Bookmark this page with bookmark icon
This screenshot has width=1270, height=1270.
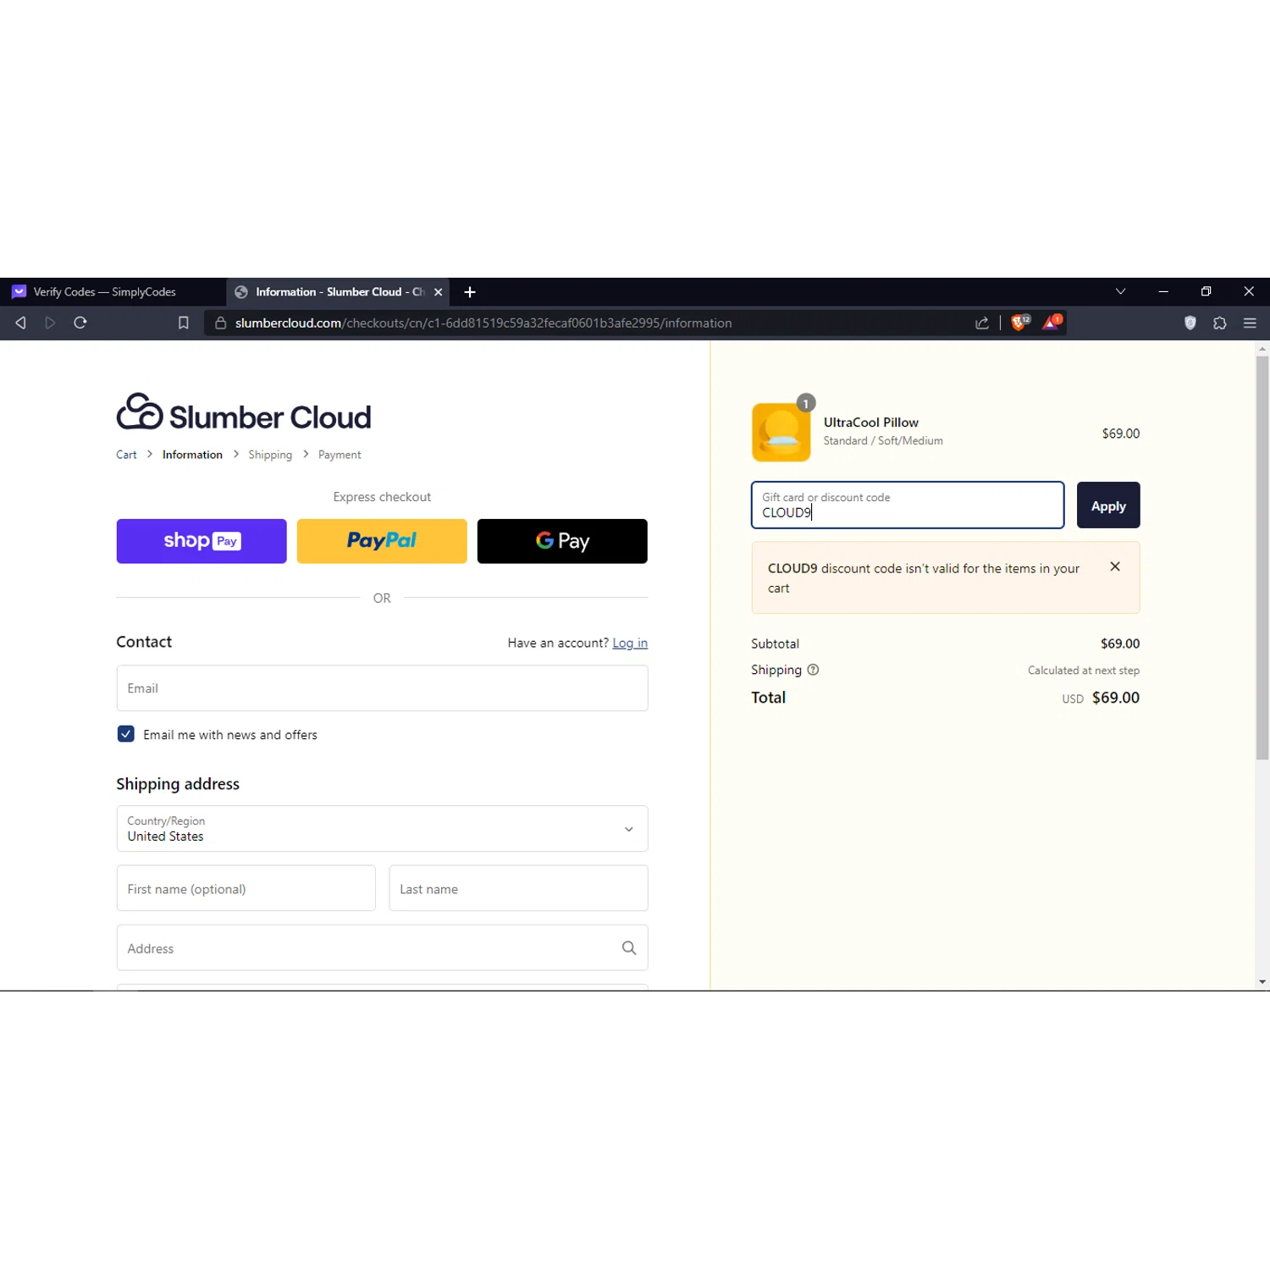pyautogui.click(x=183, y=323)
